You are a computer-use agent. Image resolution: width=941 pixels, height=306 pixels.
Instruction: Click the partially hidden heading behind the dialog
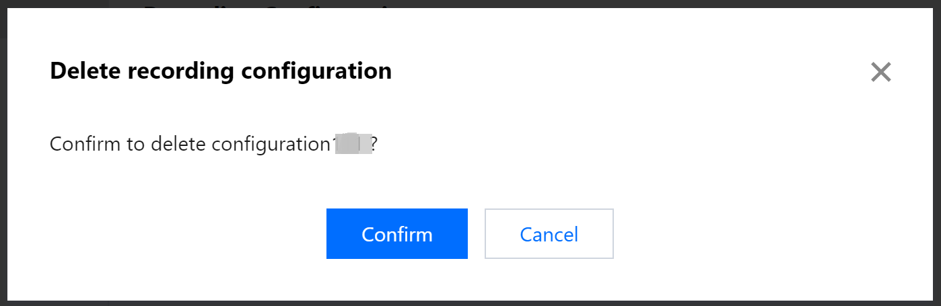[x=269, y=4]
